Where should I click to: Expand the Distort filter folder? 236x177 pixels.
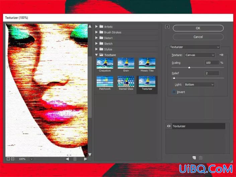[96, 38]
